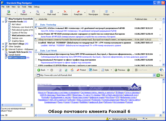The width and height of the screenshot is (166, 121).
Task: Open the Edit menu
Action: [8, 7]
